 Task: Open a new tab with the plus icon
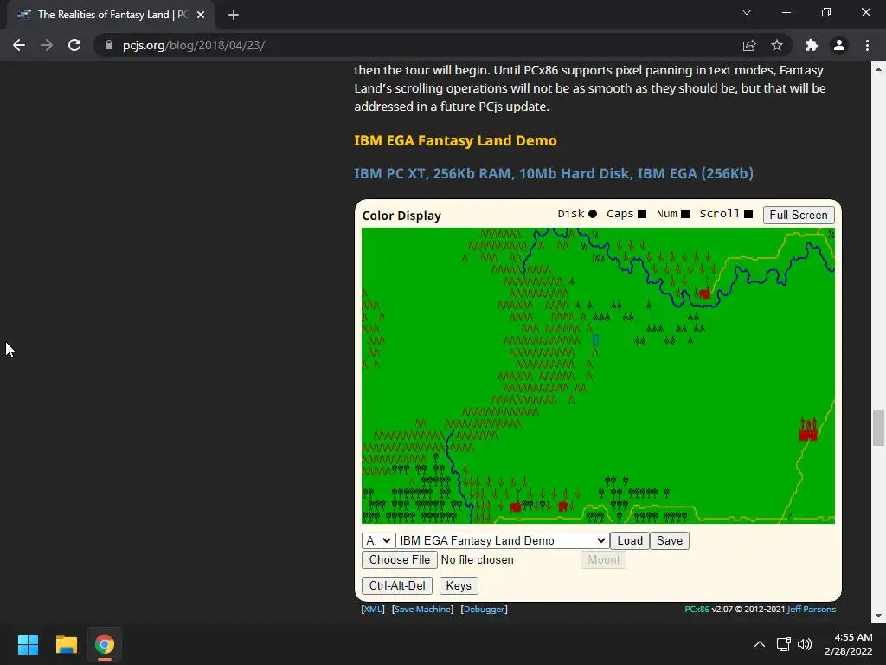(234, 15)
